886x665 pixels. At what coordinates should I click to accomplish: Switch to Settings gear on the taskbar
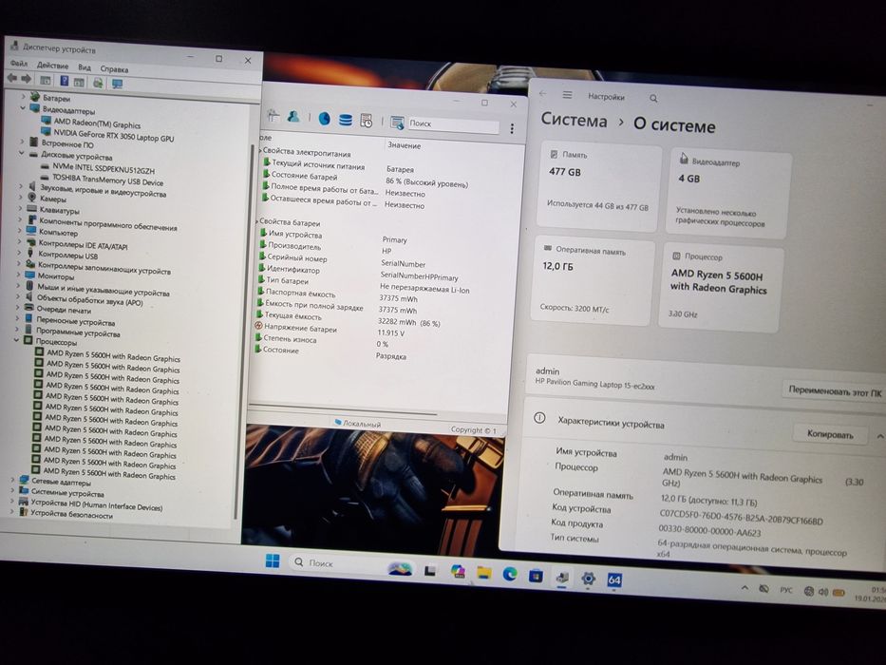[588, 579]
